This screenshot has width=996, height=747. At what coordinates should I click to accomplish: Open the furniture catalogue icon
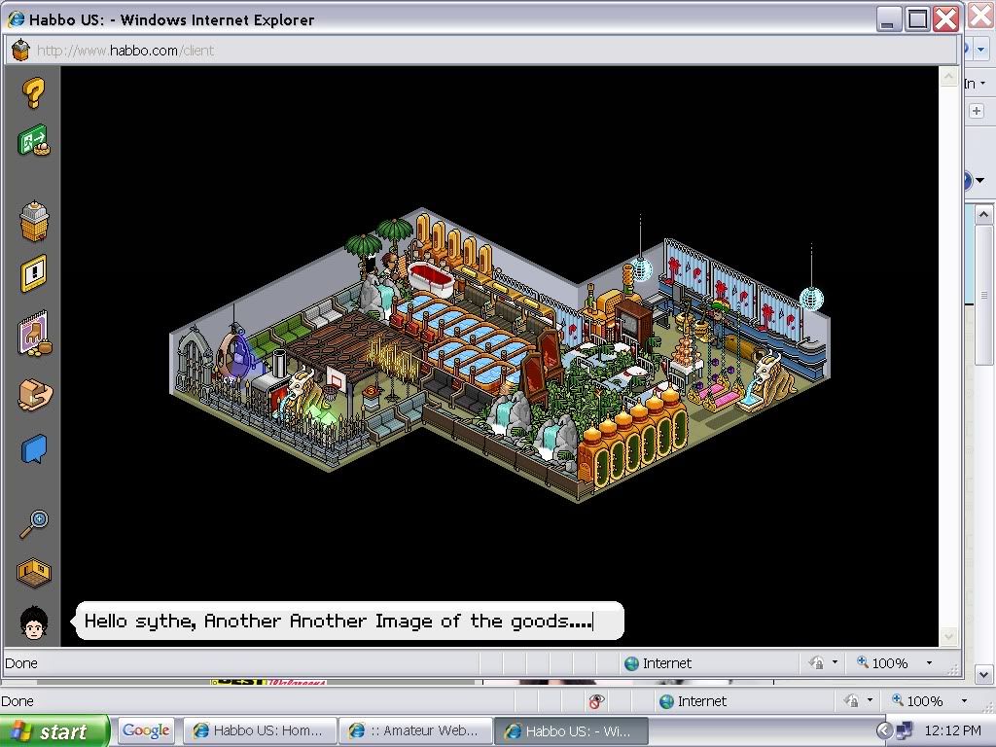(34, 333)
